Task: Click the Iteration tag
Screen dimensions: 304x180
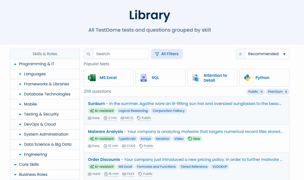Action: click(162, 139)
